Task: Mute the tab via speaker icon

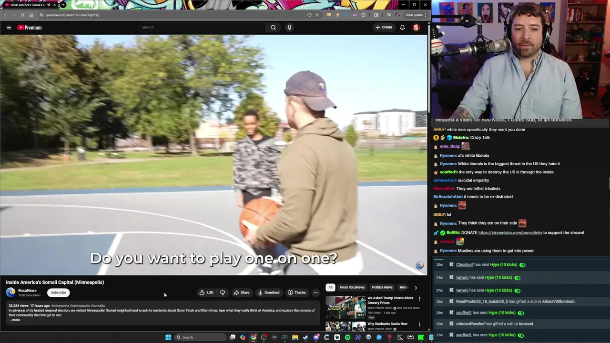Action: pyautogui.click(x=48, y=5)
